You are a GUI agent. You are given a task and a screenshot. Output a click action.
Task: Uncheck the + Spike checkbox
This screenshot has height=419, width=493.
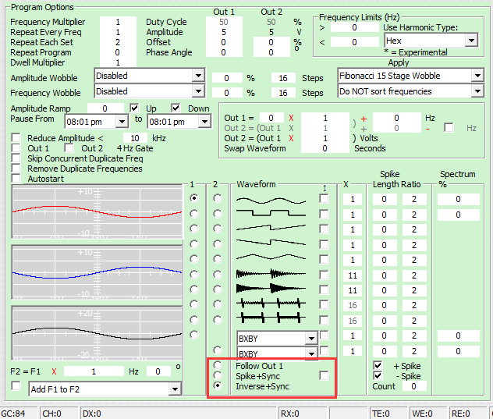click(x=378, y=365)
